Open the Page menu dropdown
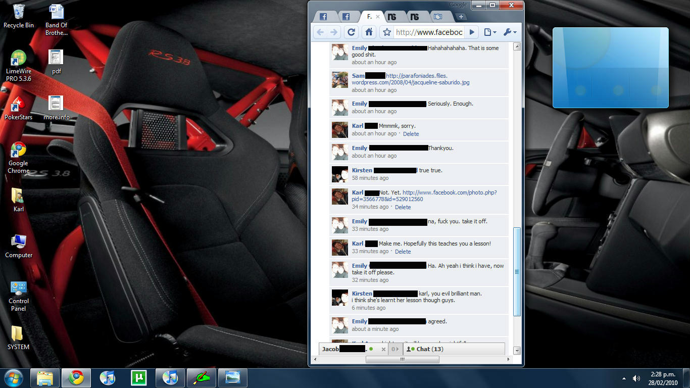This screenshot has height=388, width=690. pyautogui.click(x=490, y=32)
